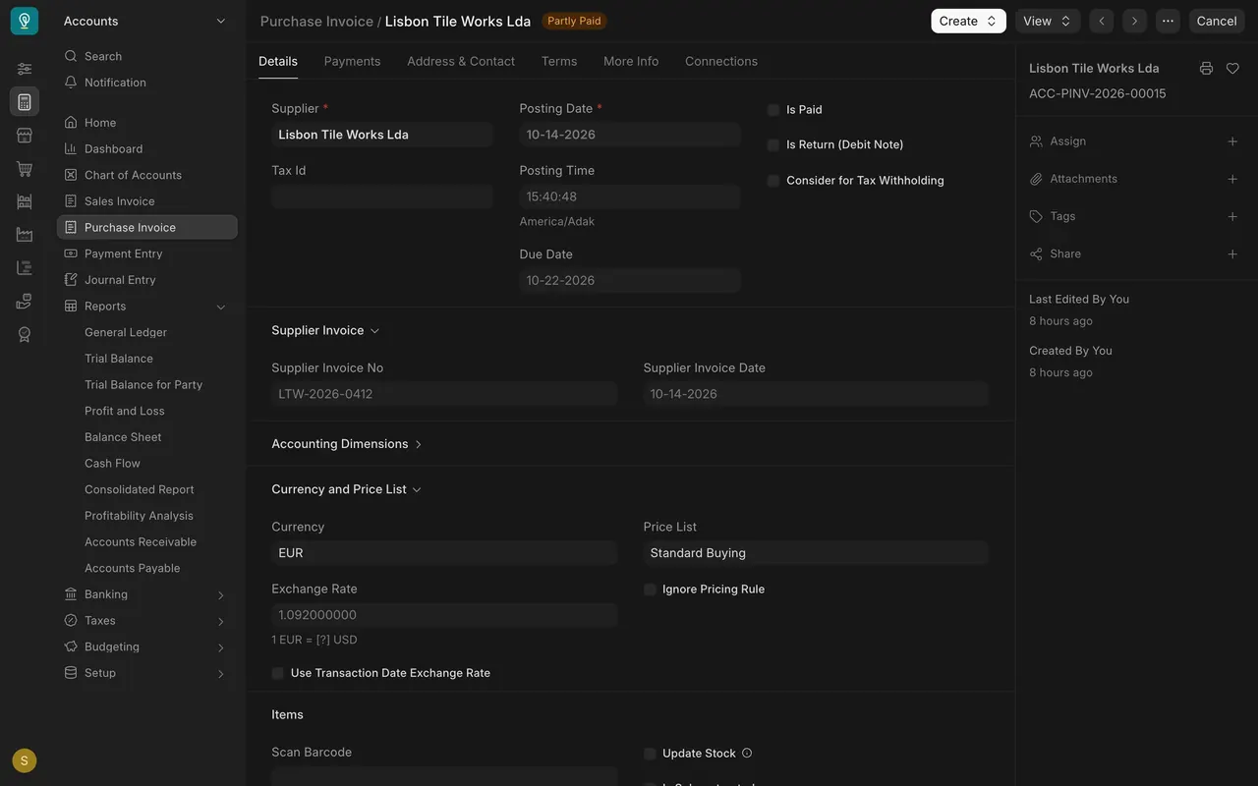Open the View dropdown
This screenshot has width=1258, height=786.
click(x=1047, y=21)
